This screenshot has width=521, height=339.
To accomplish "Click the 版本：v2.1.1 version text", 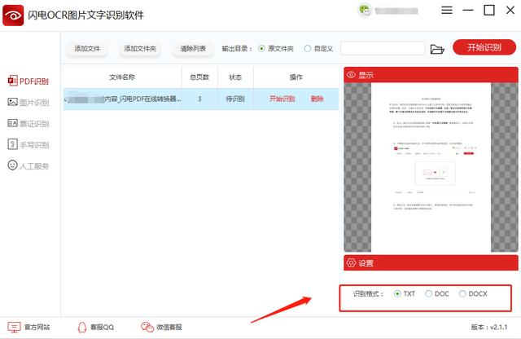I will pyautogui.click(x=489, y=328).
